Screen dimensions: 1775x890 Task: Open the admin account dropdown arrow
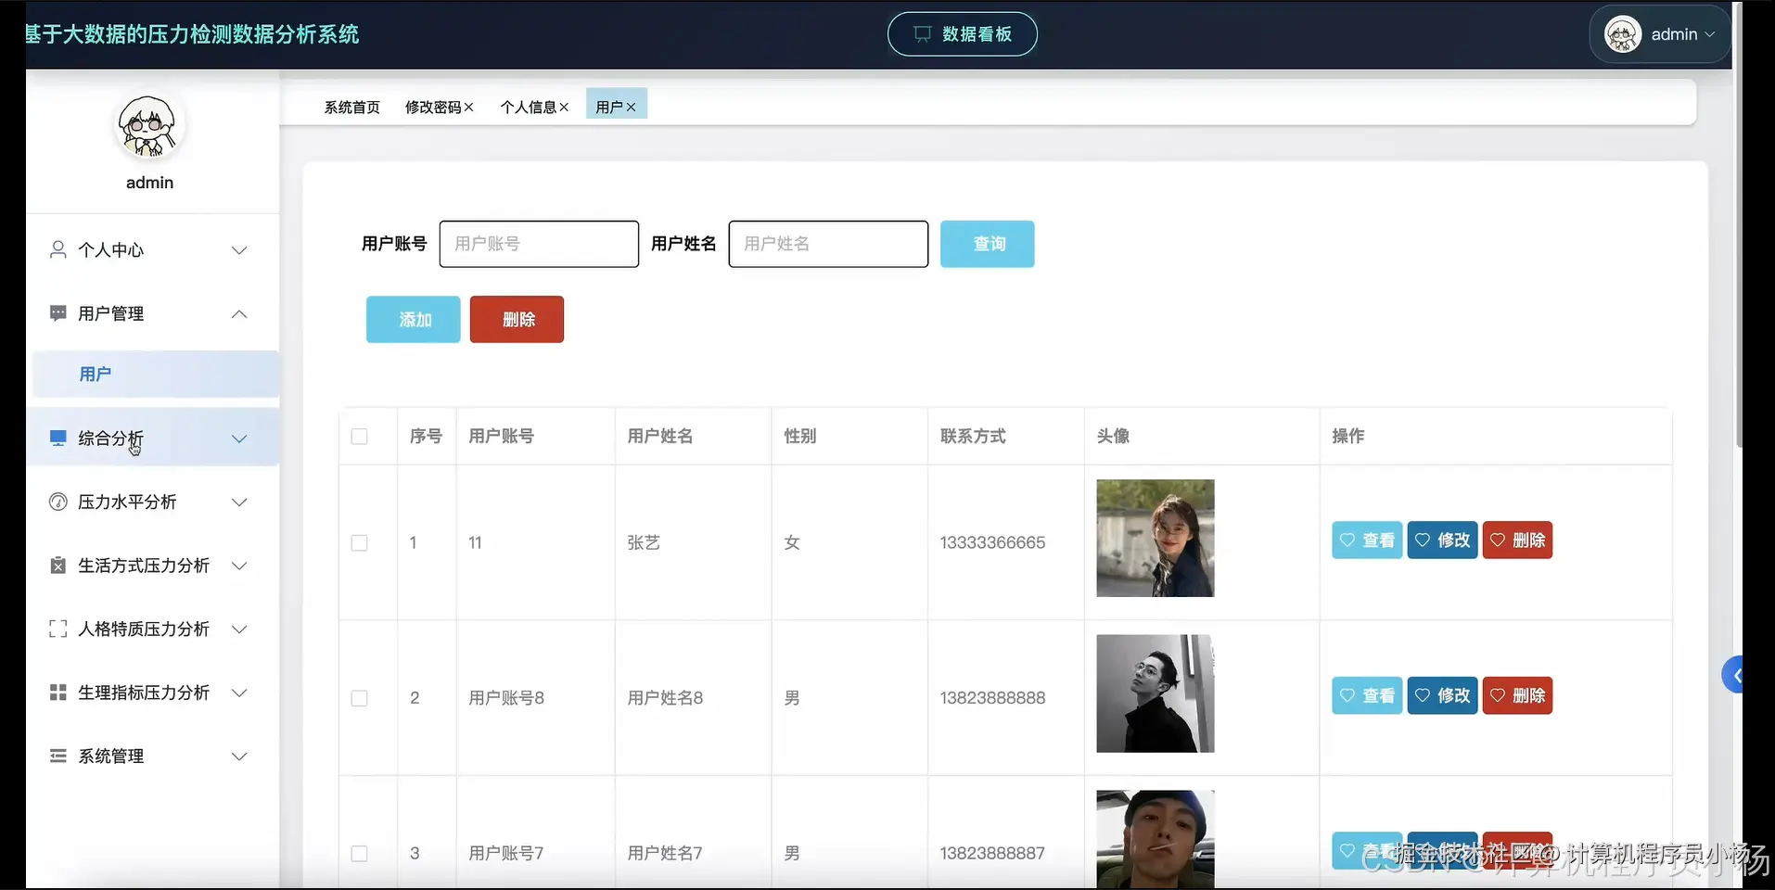(1710, 34)
